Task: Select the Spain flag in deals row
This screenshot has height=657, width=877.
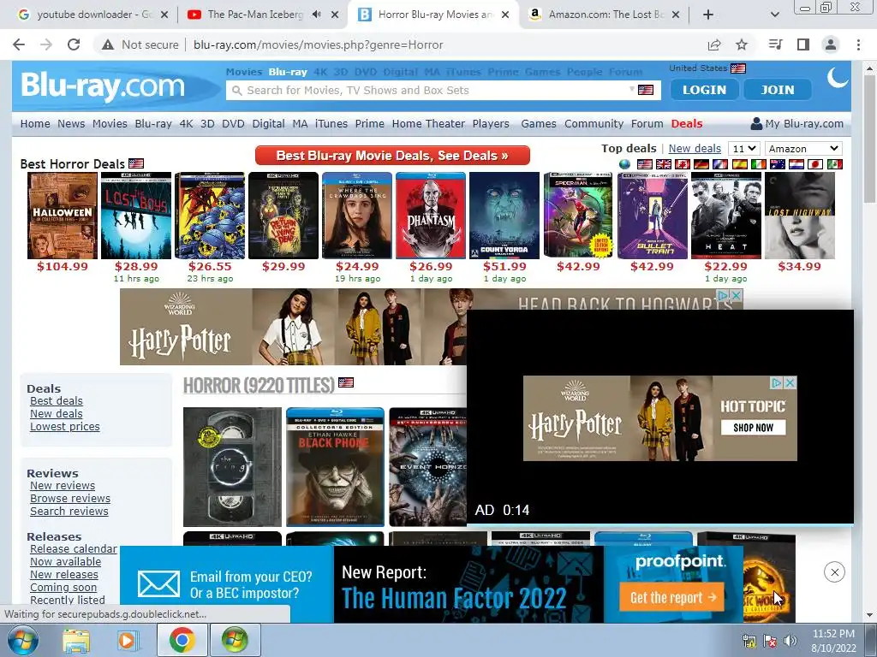Action: (739, 164)
